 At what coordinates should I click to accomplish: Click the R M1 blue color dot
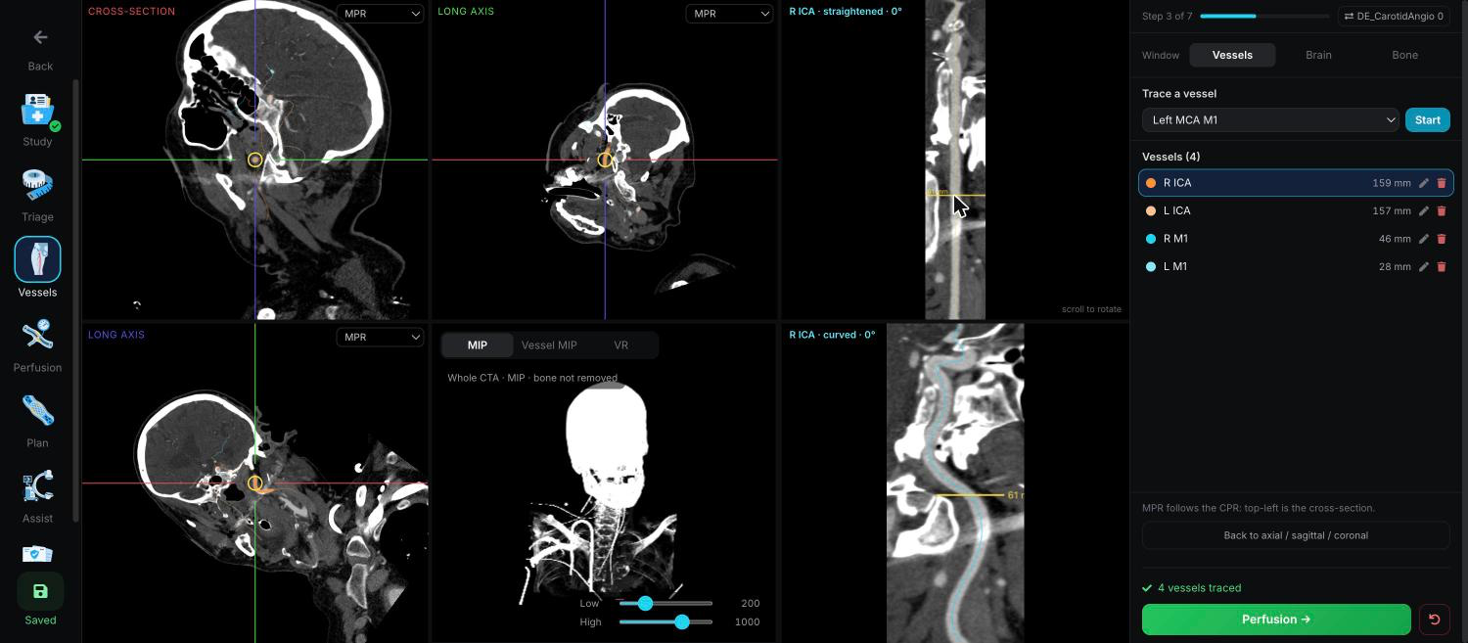pyautogui.click(x=1151, y=239)
